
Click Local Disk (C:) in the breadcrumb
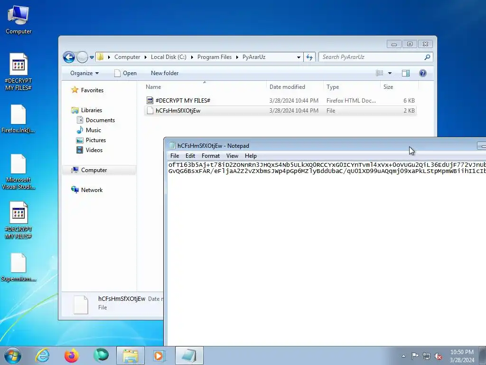point(168,57)
